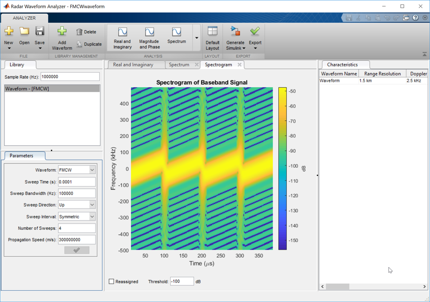Delete the selected waveform
Image resolution: width=430 pixels, height=302 pixels.
pos(86,32)
